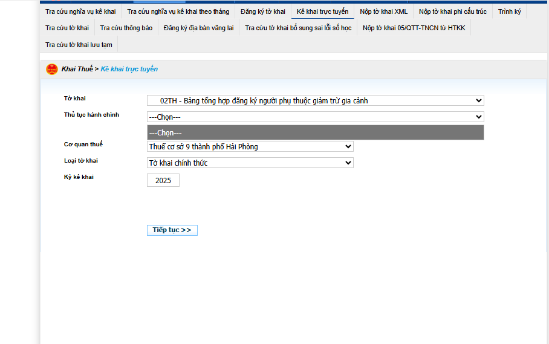Switch to the Trình ký tab
Image resolution: width=549 pixels, height=344 pixels.
point(509,11)
